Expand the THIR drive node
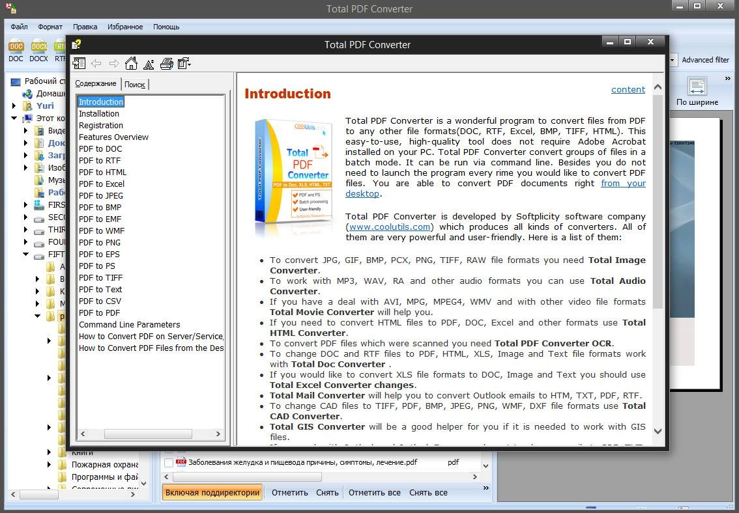Viewport: 739px width, 513px height. coord(26,230)
